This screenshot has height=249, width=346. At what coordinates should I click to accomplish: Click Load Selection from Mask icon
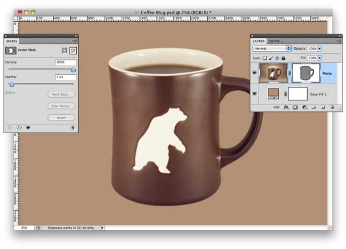[x=10, y=127]
